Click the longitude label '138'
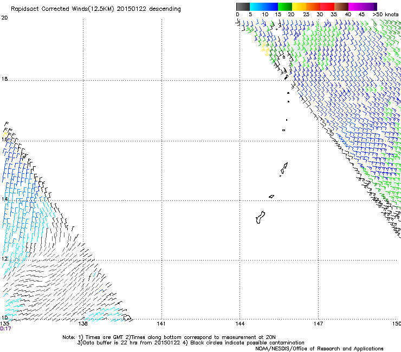Viewport: 401px width, 352px height. (x=83, y=324)
